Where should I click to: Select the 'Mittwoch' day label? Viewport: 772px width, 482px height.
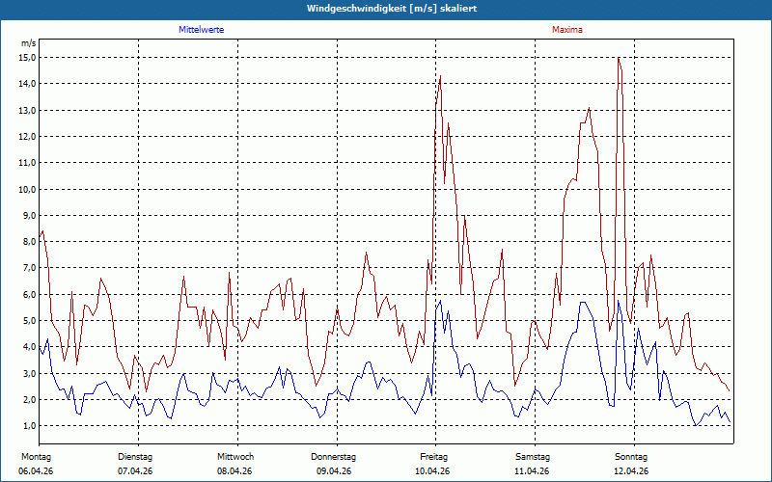click(235, 457)
